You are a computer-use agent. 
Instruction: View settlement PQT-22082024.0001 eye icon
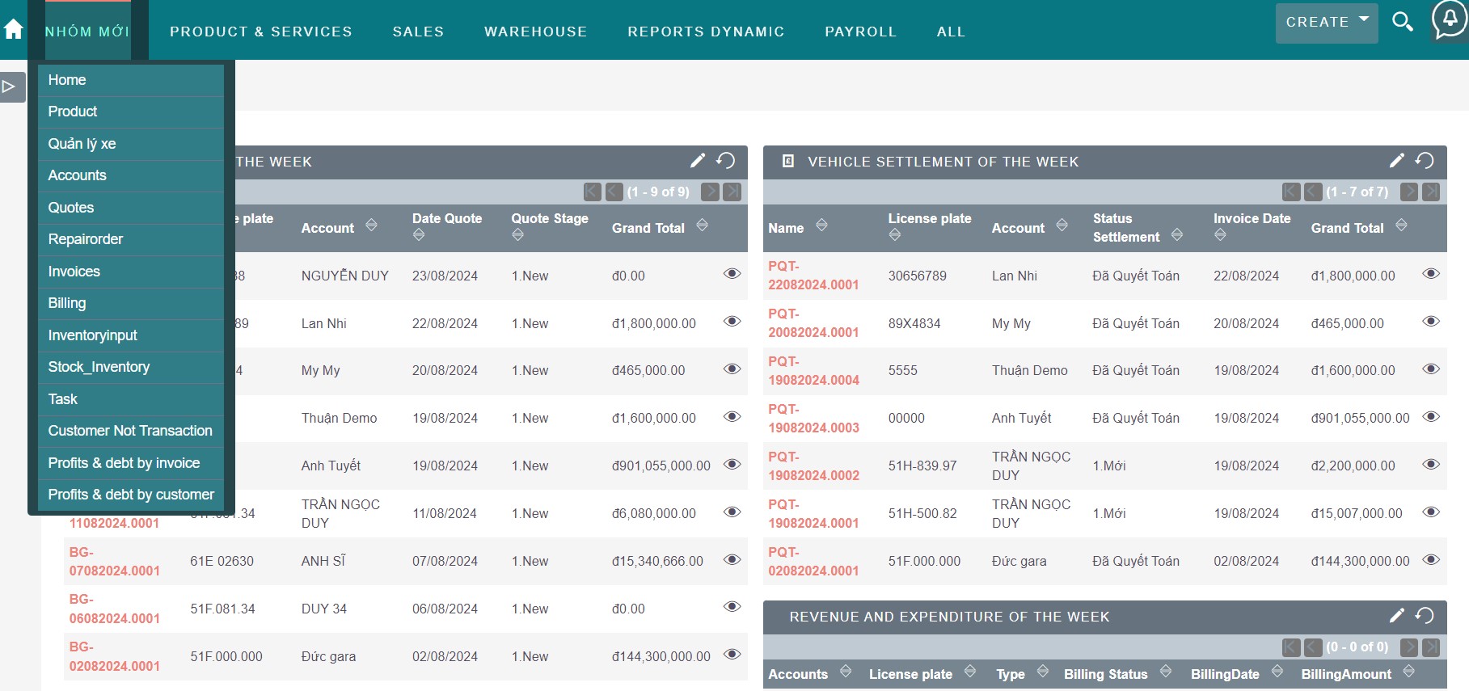point(1431,274)
